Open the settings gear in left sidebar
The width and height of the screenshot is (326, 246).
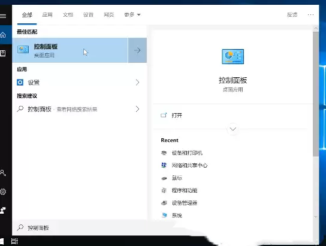click(x=3, y=192)
